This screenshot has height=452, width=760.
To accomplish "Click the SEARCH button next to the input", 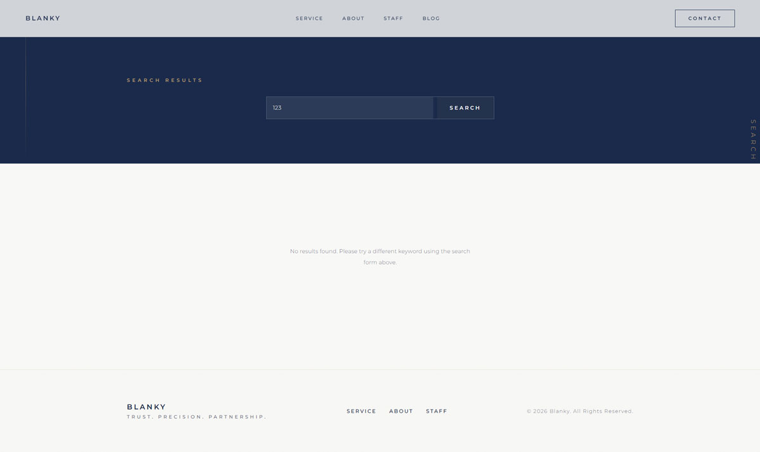I will pyautogui.click(x=464, y=108).
